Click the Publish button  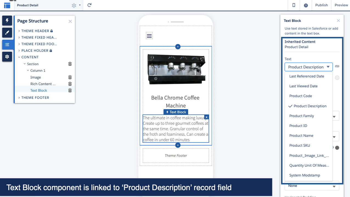321,5
